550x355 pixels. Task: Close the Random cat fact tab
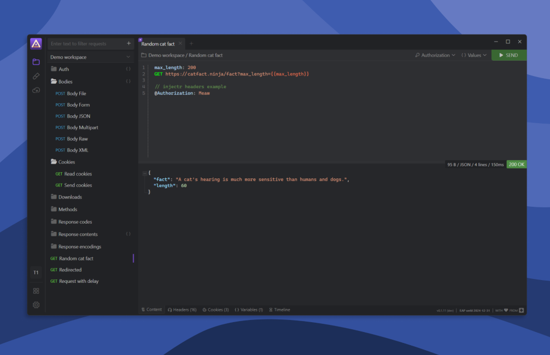tap(180, 44)
